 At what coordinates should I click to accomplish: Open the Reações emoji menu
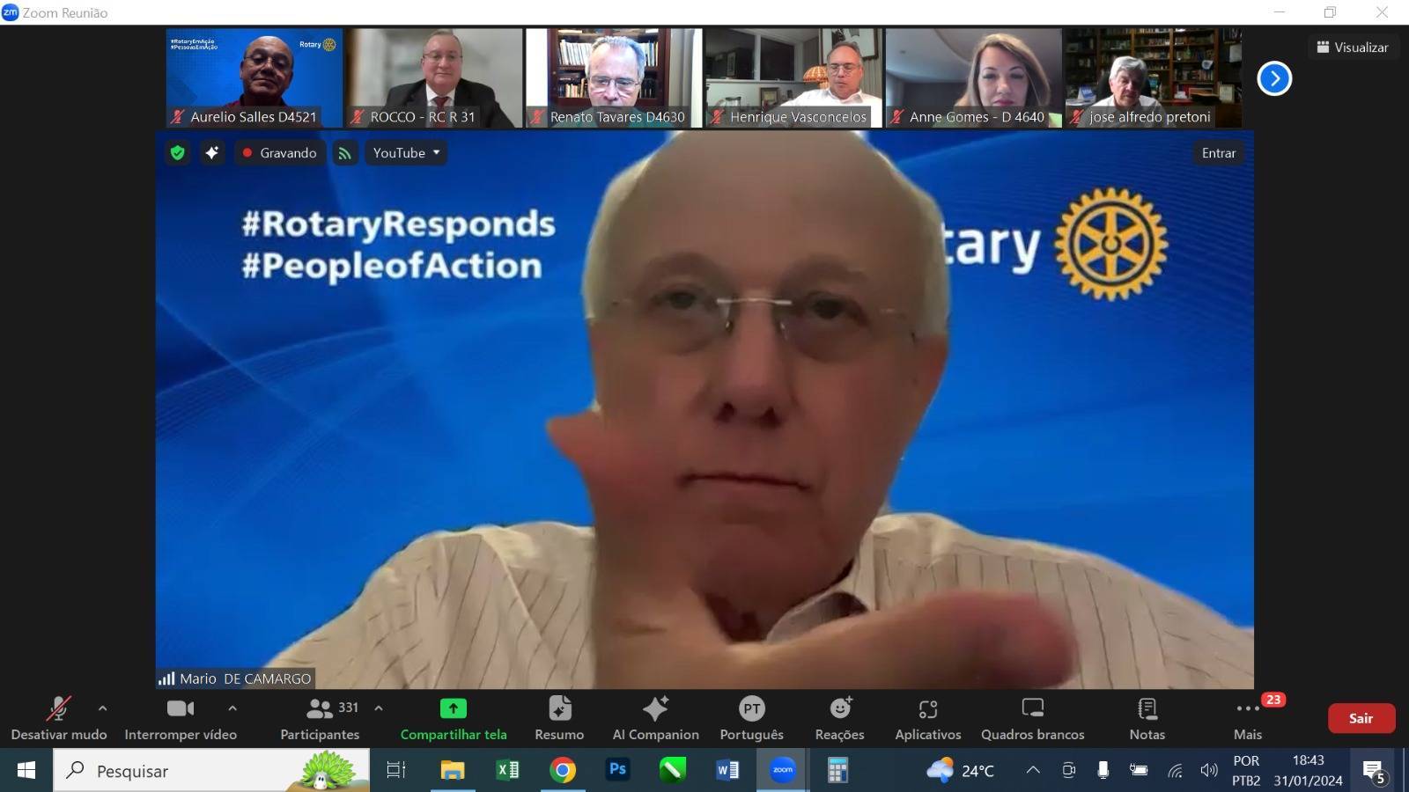point(839,718)
